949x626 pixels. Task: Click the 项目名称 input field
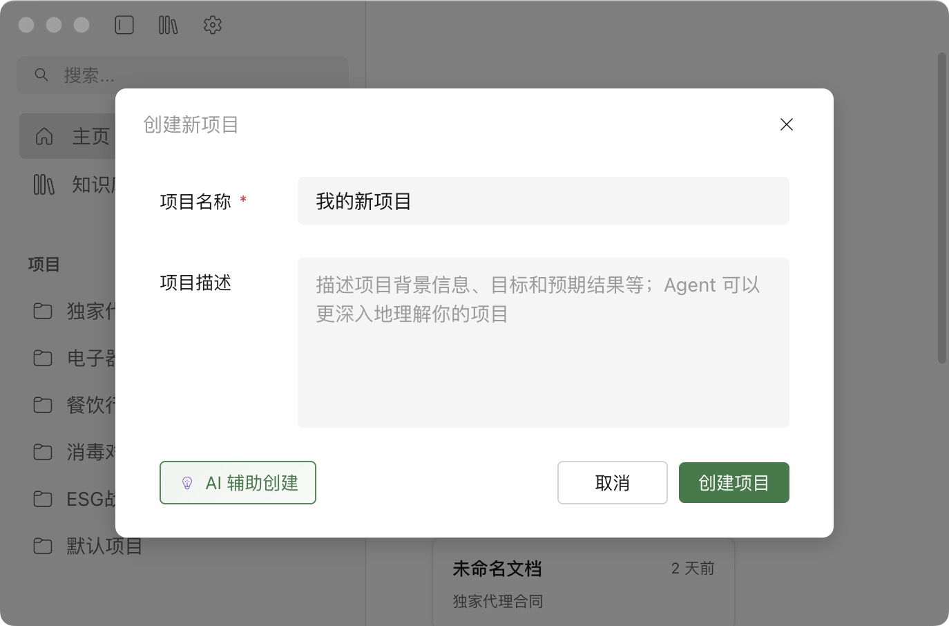click(x=543, y=201)
